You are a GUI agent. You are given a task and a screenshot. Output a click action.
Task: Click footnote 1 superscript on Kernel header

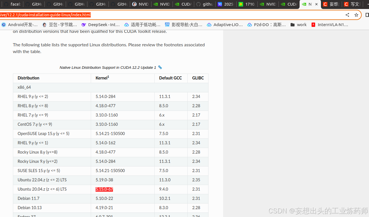[108, 77]
